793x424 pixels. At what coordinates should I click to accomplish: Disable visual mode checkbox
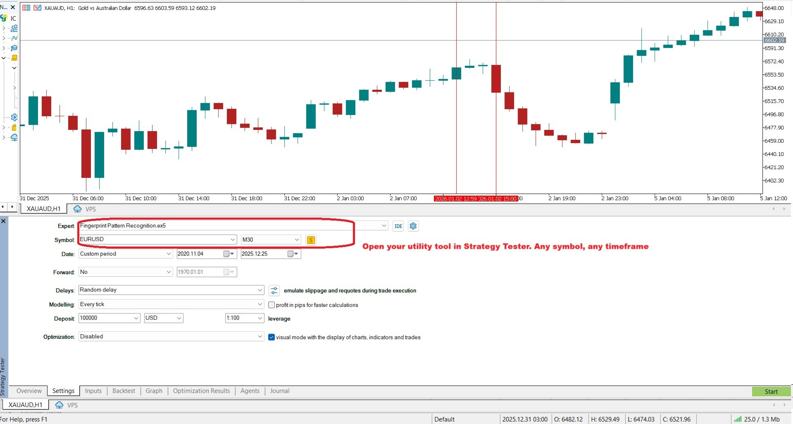[x=271, y=337]
